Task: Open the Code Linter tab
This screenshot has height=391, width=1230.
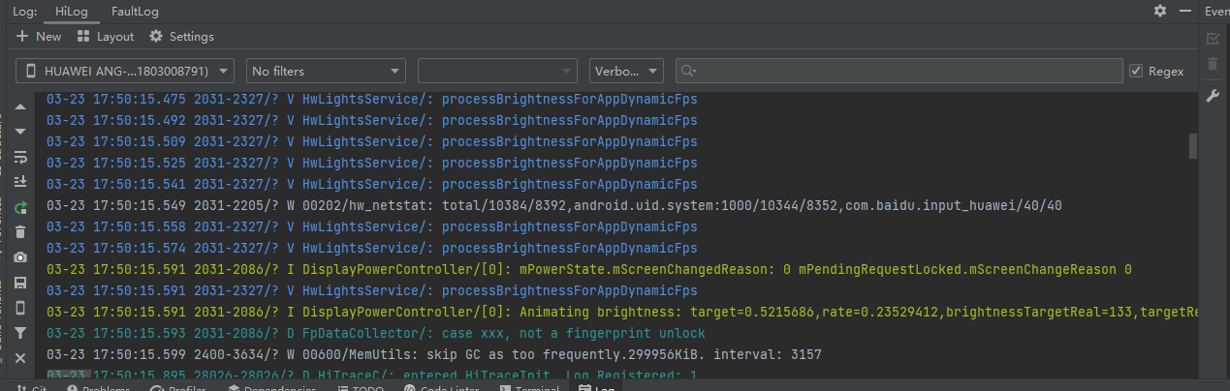Action: point(443,388)
